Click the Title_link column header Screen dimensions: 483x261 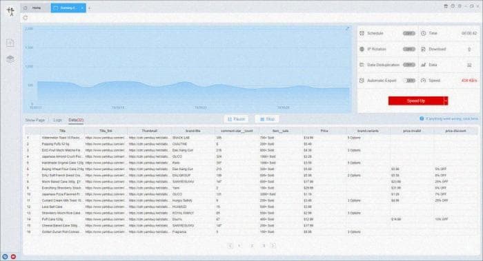click(106, 131)
